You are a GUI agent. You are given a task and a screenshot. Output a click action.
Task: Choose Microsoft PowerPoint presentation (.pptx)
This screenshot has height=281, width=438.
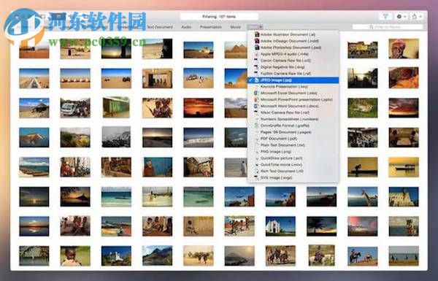[293, 99]
